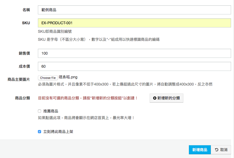The width and height of the screenshot is (234, 158).
Task: Click the selected file name 唔系呱.png
Action: click(x=68, y=77)
